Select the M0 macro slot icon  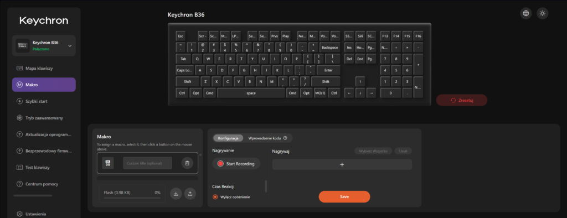108,163
